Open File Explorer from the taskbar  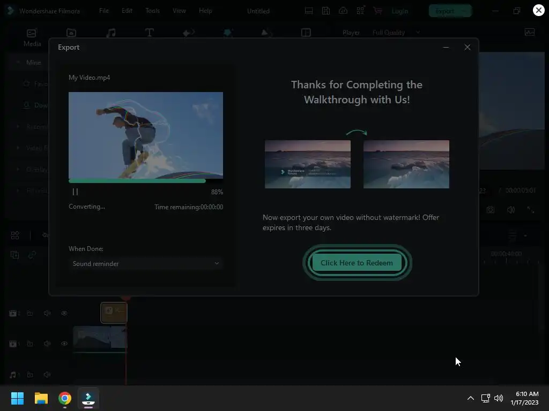point(41,398)
